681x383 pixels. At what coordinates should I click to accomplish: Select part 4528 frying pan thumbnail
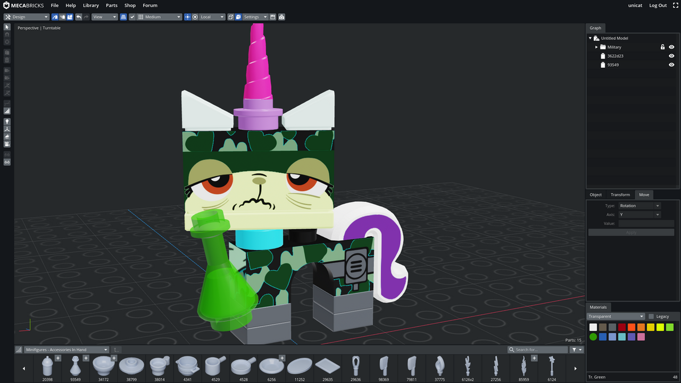click(x=243, y=367)
